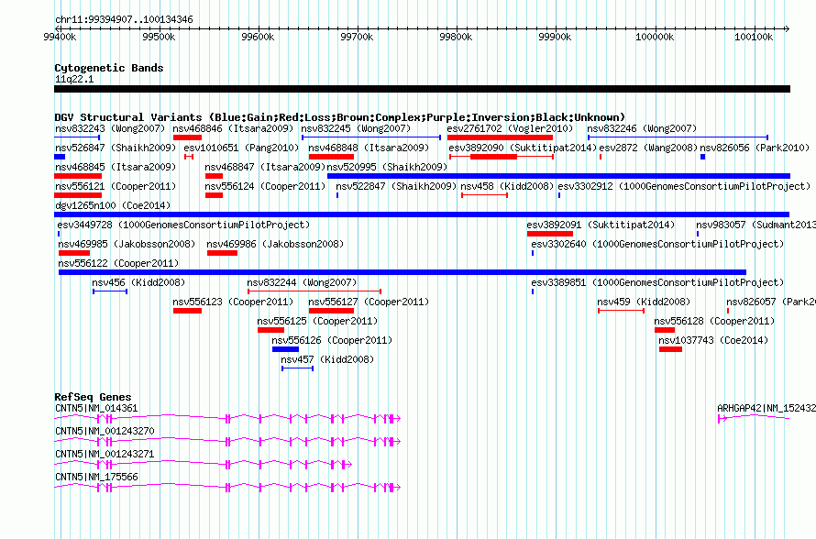Click the nsv458 (Kidd2008) label

pyautogui.click(x=507, y=186)
